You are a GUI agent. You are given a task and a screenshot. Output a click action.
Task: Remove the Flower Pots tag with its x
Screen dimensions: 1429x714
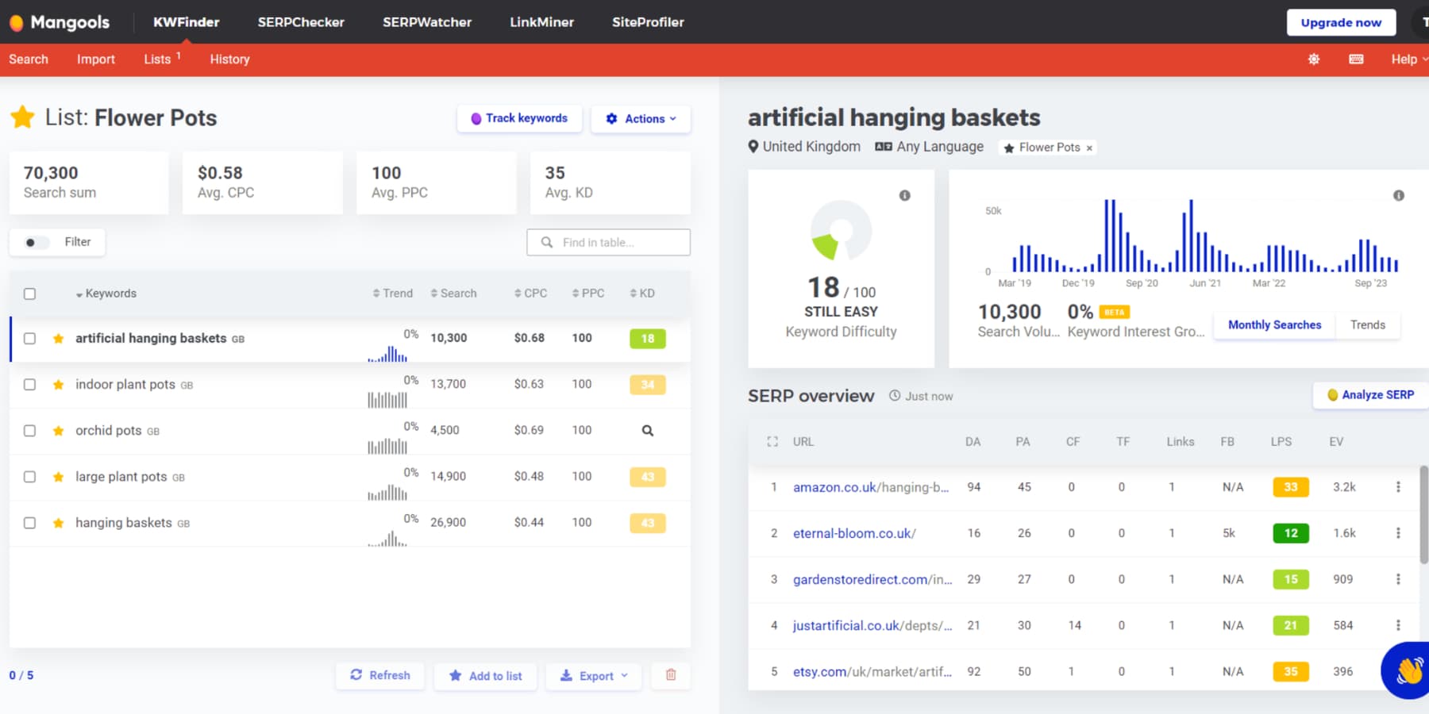coord(1090,148)
